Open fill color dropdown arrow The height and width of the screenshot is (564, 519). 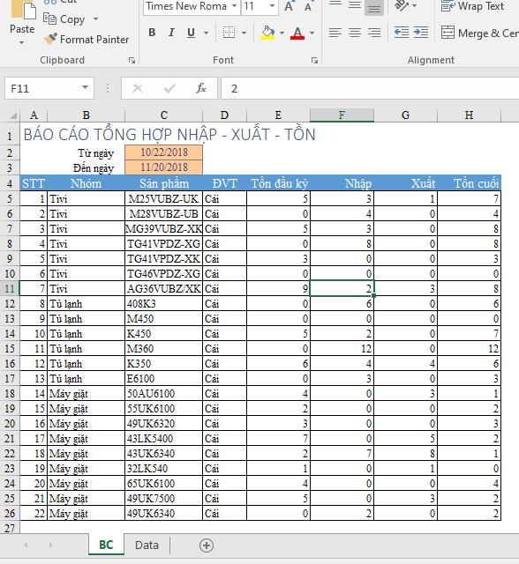[282, 33]
